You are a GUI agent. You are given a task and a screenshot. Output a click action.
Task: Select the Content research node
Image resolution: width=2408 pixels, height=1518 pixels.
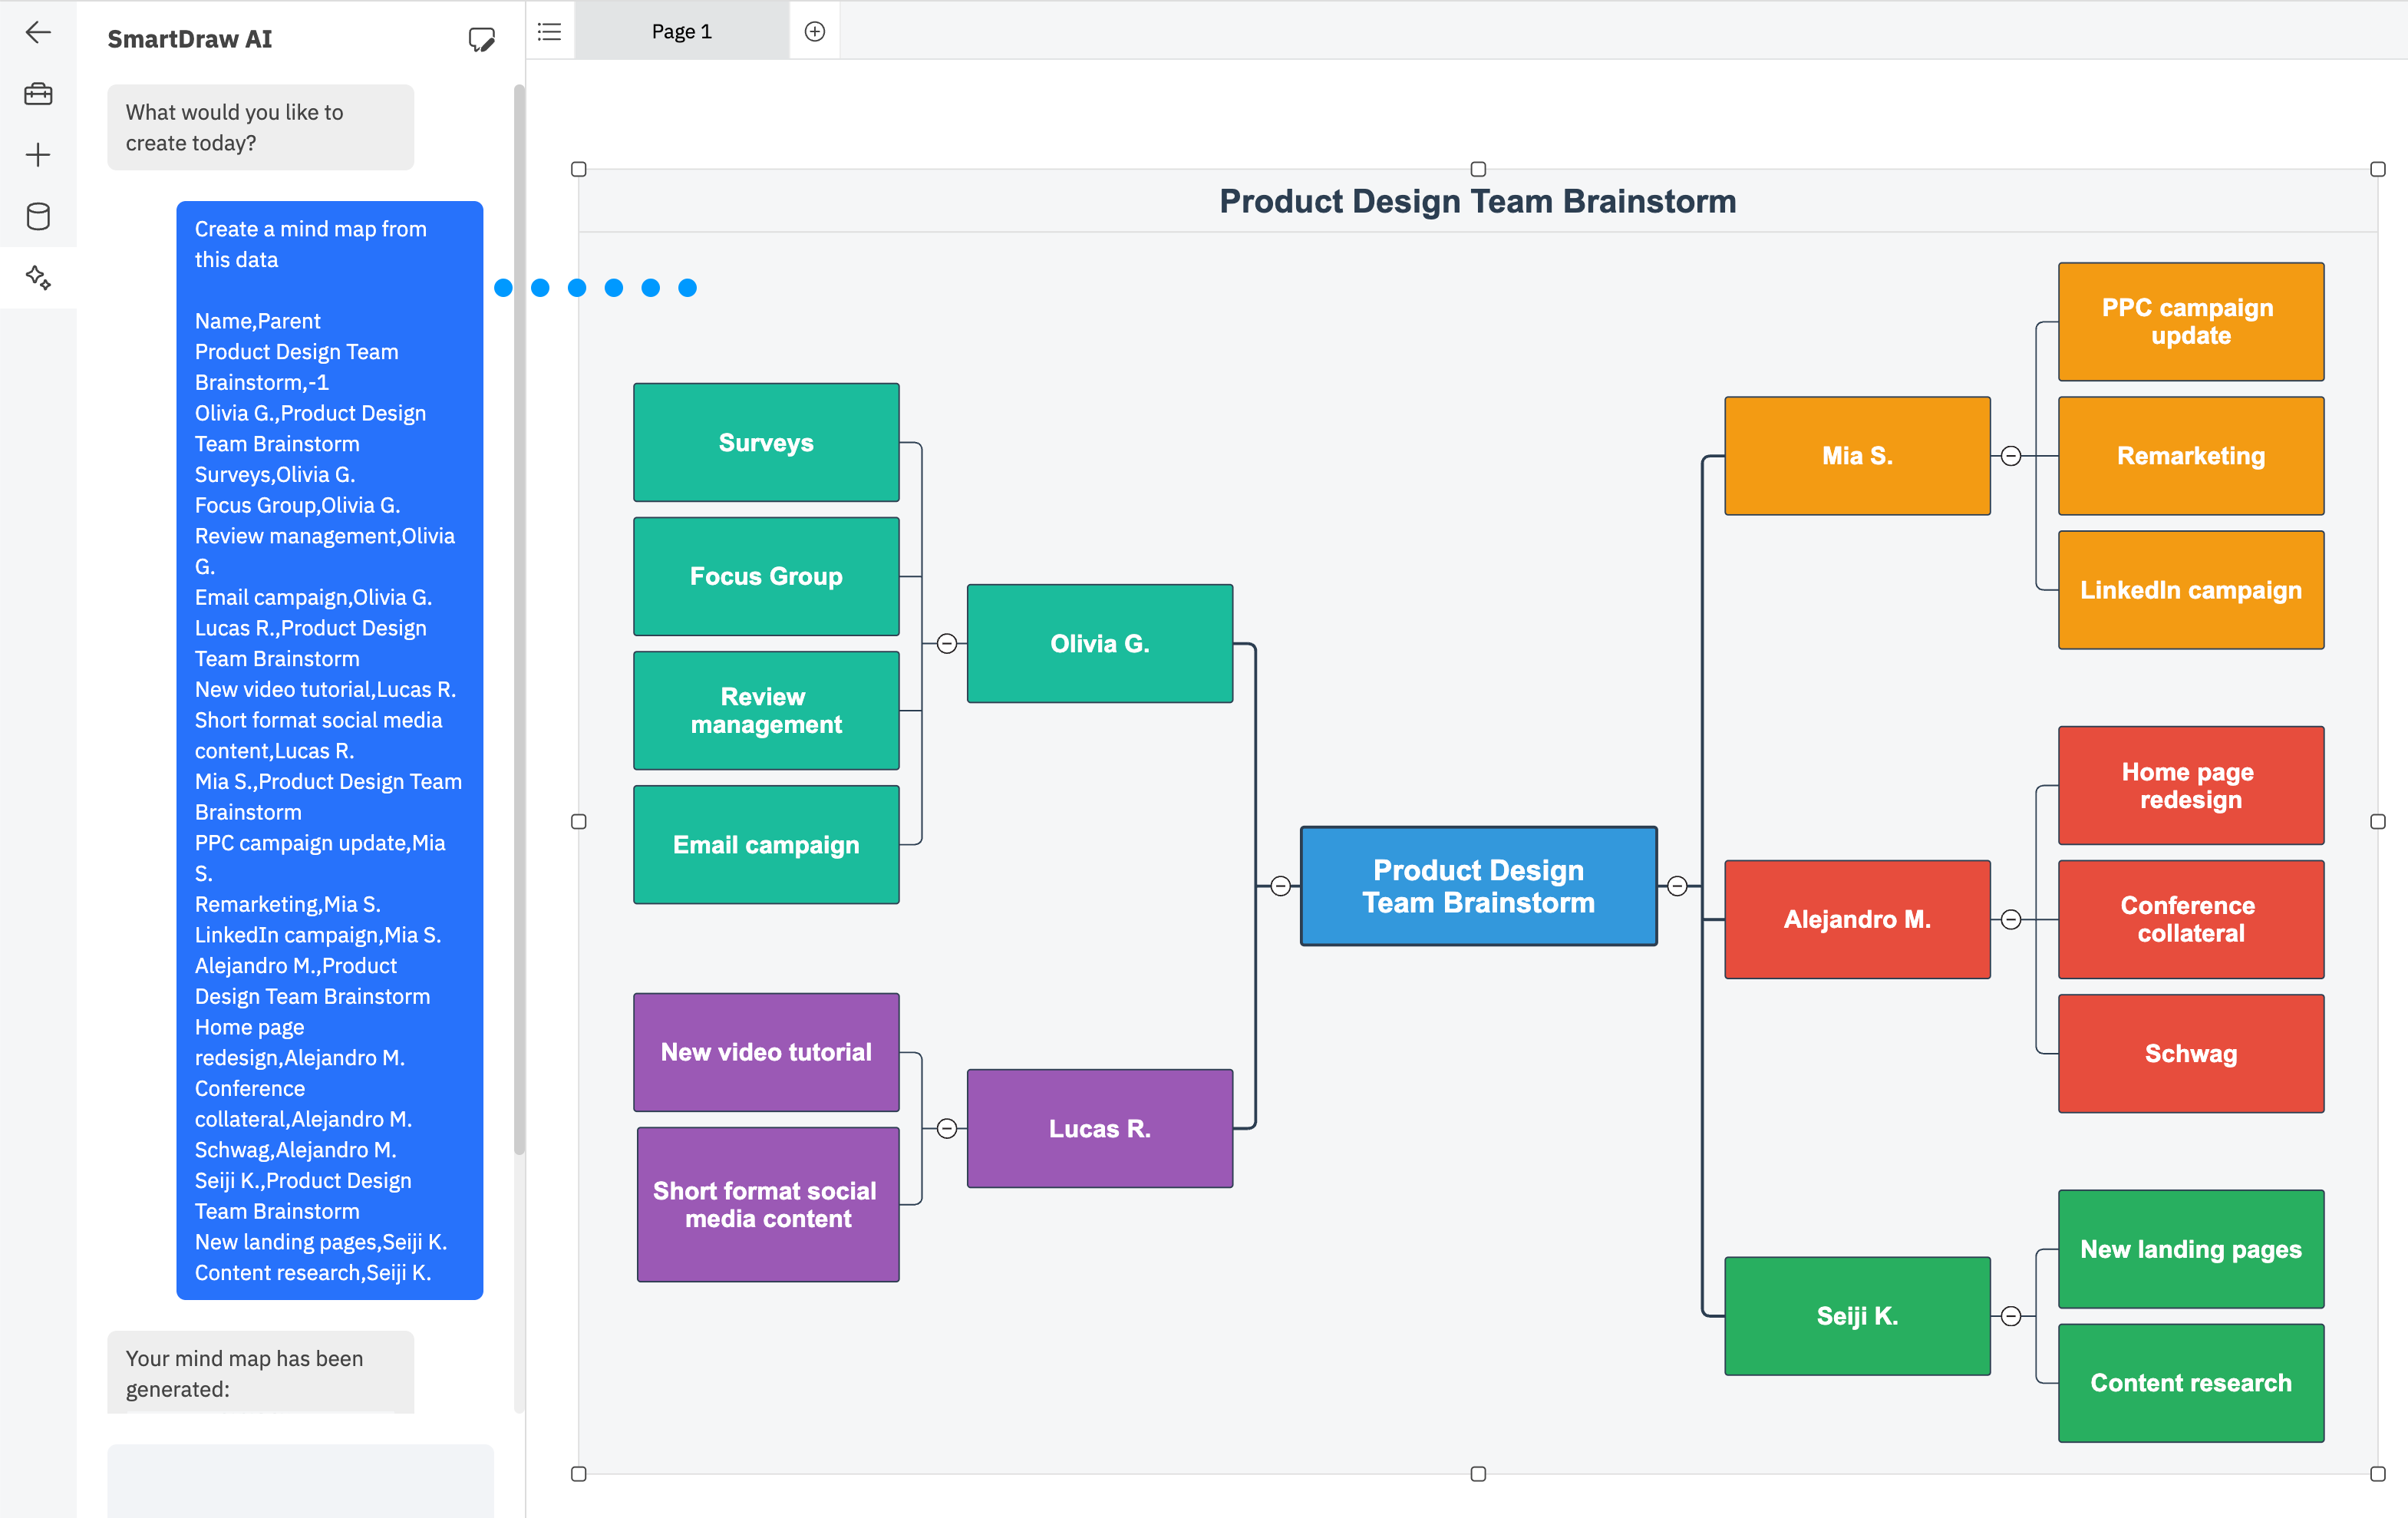point(2191,1383)
